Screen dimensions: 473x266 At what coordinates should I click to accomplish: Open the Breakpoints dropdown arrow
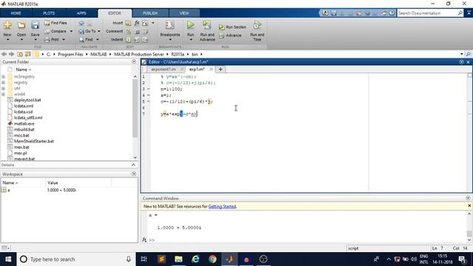click(x=170, y=40)
